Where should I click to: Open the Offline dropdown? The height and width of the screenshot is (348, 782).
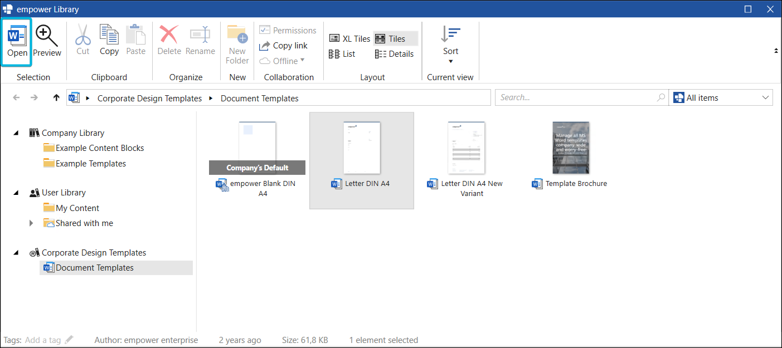[x=282, y=61]
